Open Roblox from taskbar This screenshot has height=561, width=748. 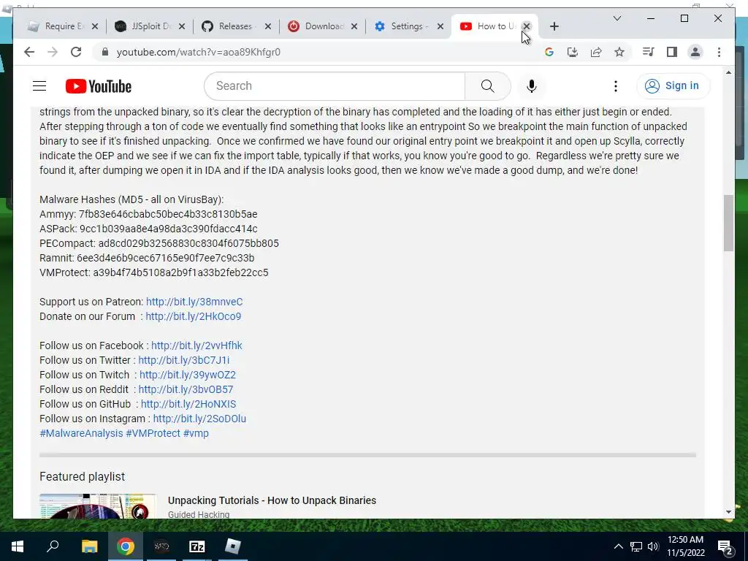pyautogui.click(x=233, y=546)
